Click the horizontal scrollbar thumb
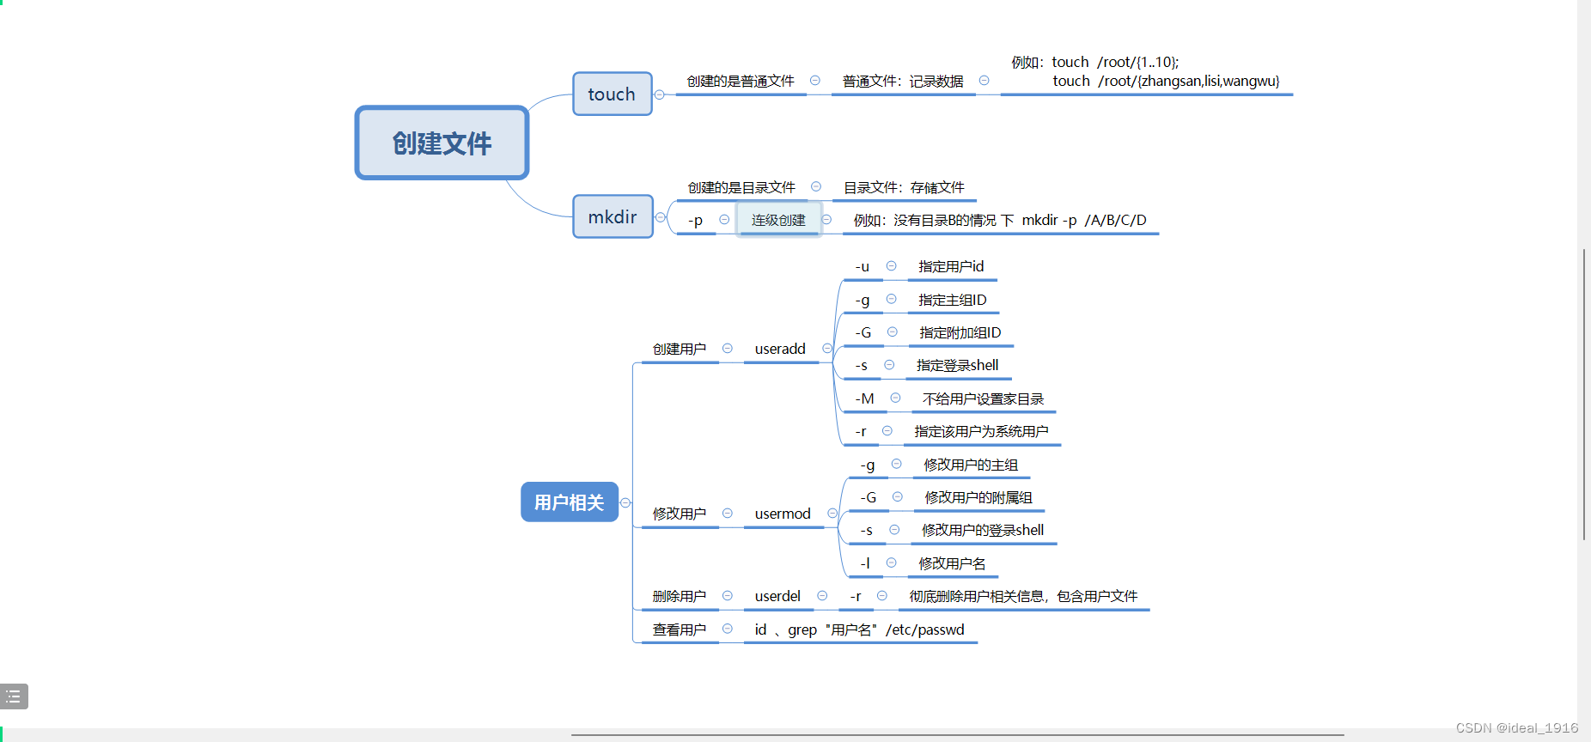The height and width of the screenshot is (742, 1591). (x=958, y=735)
